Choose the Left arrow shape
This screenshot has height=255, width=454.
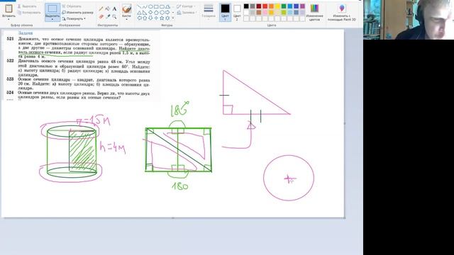pos(140,18)
